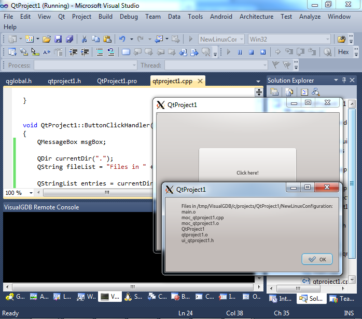Screen dimensions: 362x319
Task: Click OK in the QtProject1 message box
Action: click(x=317, y=259)
